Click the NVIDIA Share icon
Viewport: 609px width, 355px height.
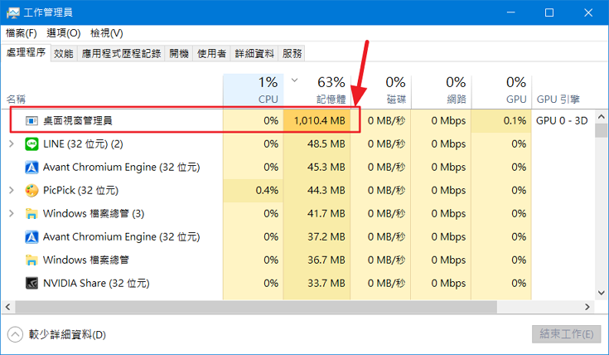tap(31, 283)
